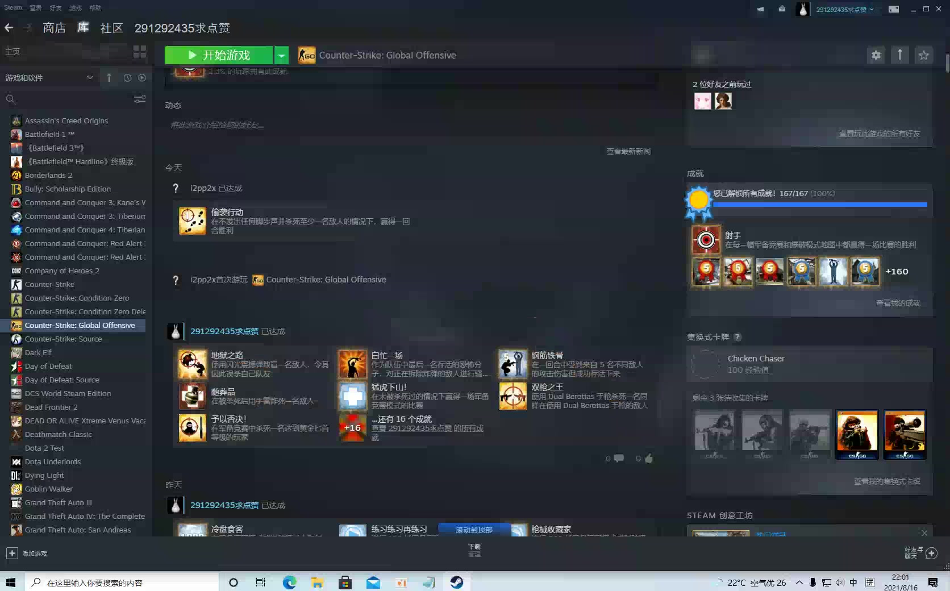Open the 查看 menu

(x=36, y=8)
